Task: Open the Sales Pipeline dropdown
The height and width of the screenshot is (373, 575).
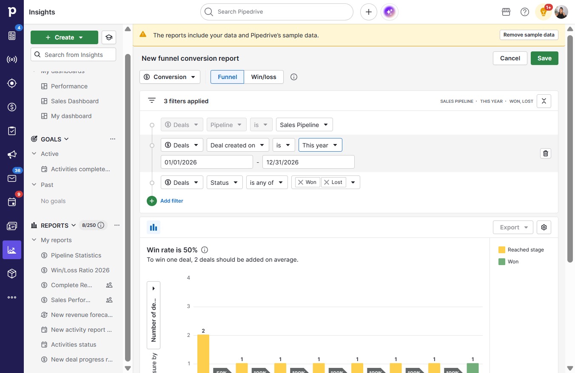Action: 305,125
